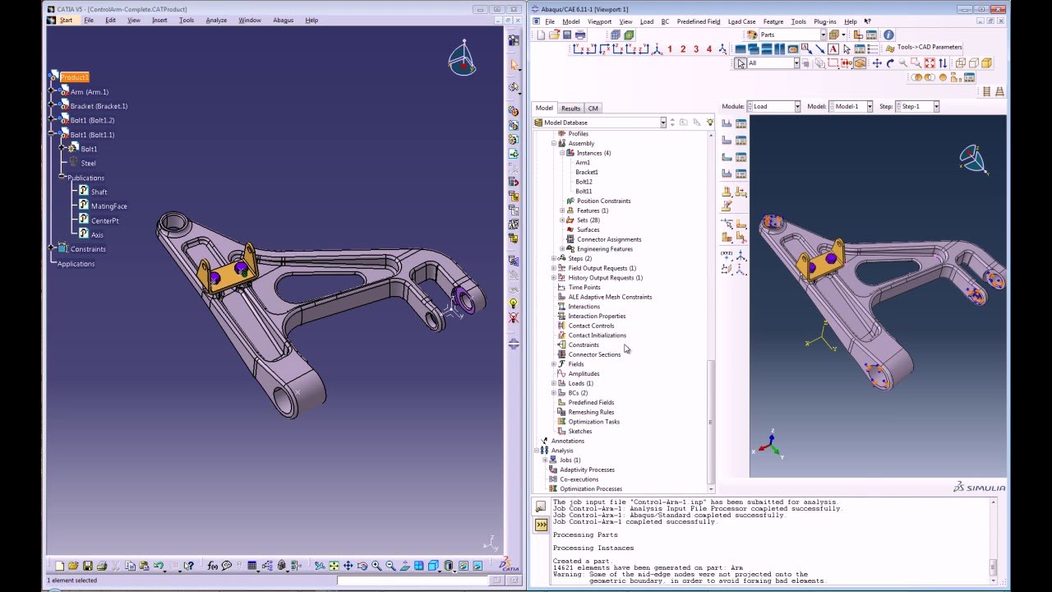Switch to the Results tab
Viewport: 1052px width, 592px height.
pyautogui.click(x=570, y=108)
